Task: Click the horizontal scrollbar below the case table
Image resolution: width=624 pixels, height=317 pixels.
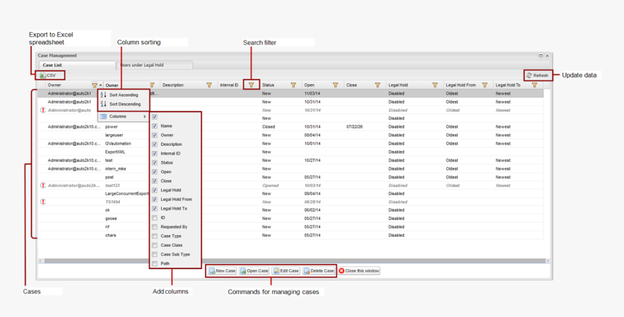Action: pyautogui.click(x=290, y=260)
